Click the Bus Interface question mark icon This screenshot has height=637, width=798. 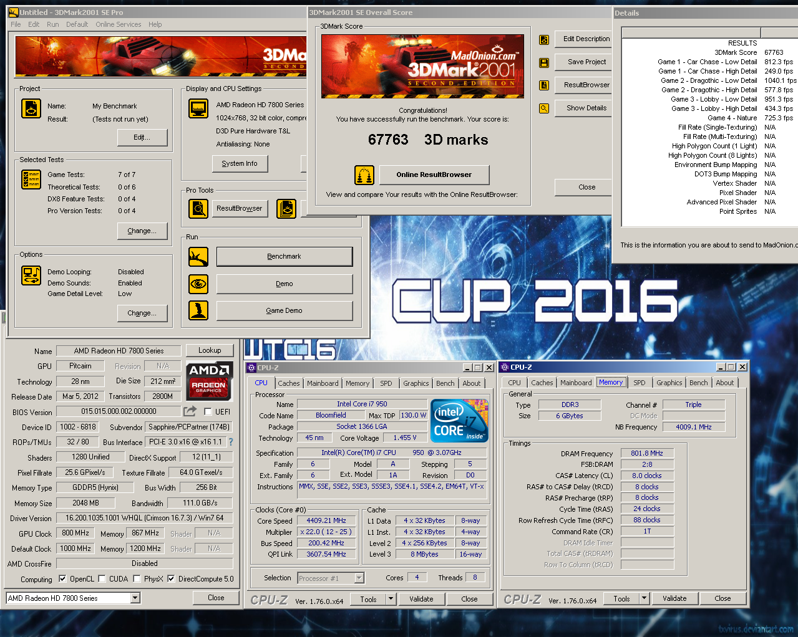(231, 442)
